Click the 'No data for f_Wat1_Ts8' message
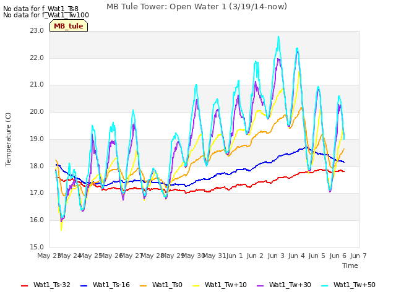Viewport: 396px width, 297px height. point(41,9)
